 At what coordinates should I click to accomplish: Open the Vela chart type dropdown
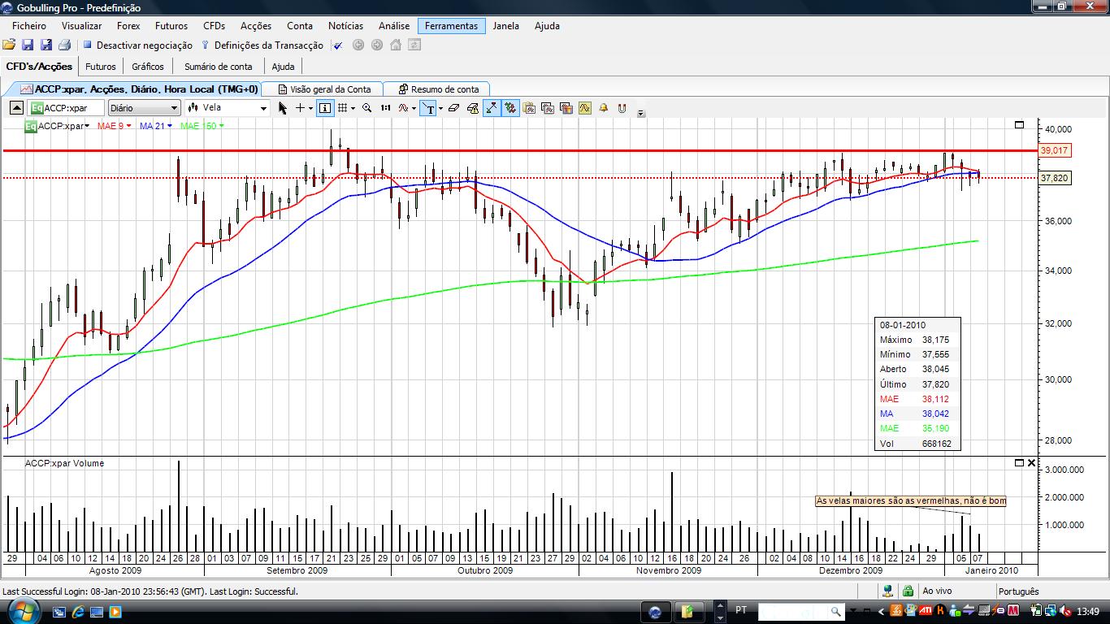pyautogui.click(x=227, y=108)
